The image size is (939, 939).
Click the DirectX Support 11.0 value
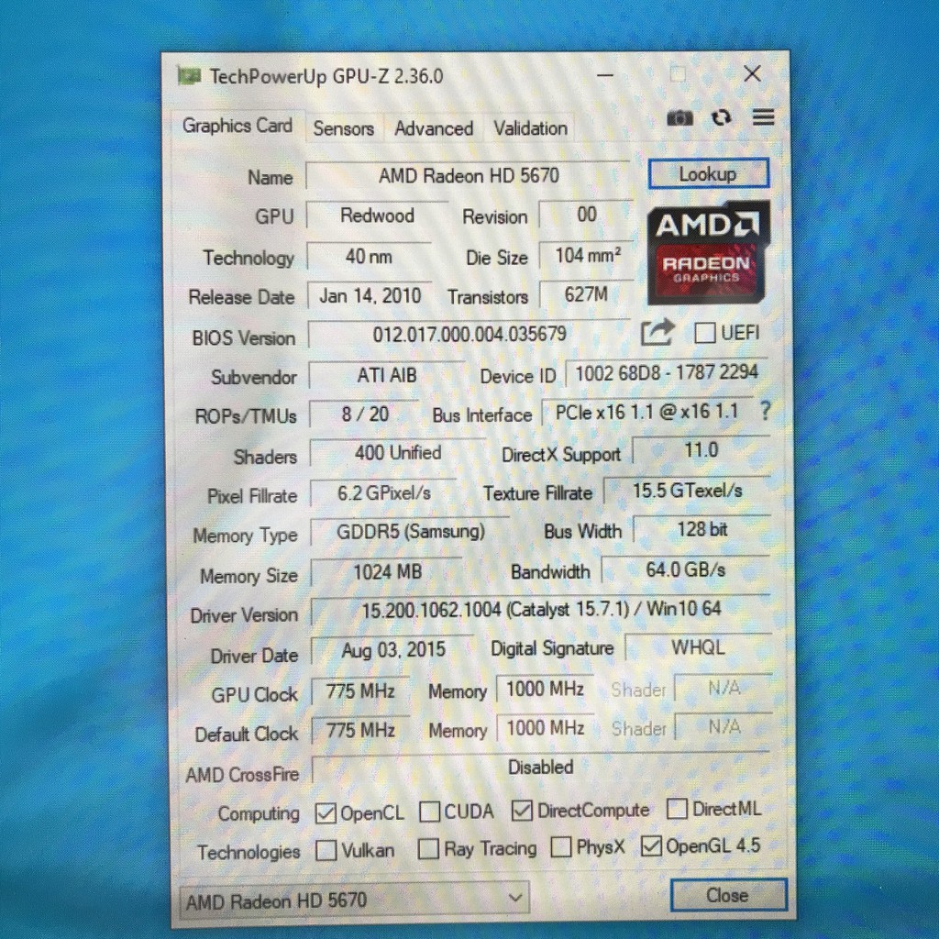click(x=701, y=450)
